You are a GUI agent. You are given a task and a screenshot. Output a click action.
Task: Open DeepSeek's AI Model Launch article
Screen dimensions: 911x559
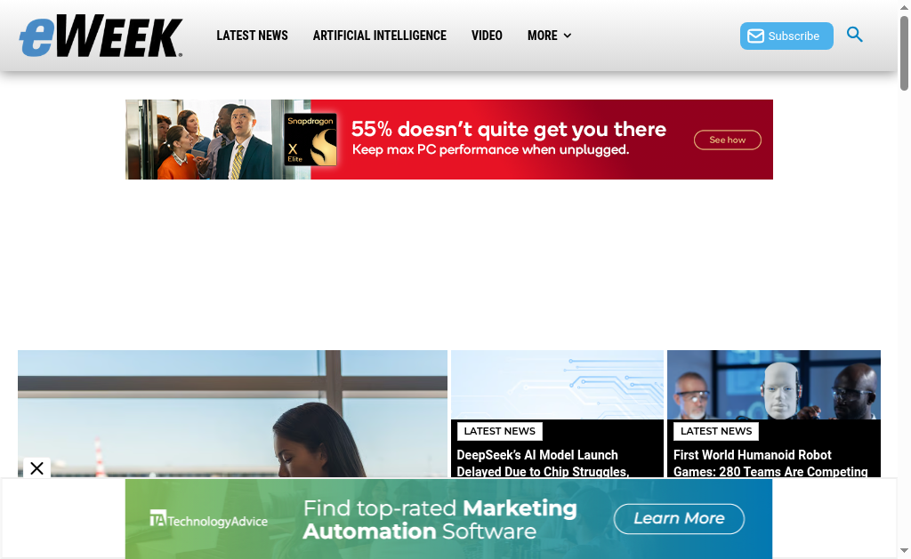(543, 463)
